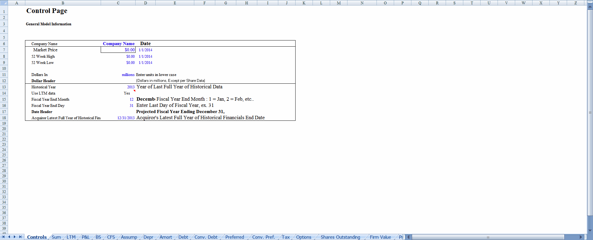This screenshot has height=240, width=593.
Task: Switch to the Depr sheet tab
Action: (x=148, y=237)
